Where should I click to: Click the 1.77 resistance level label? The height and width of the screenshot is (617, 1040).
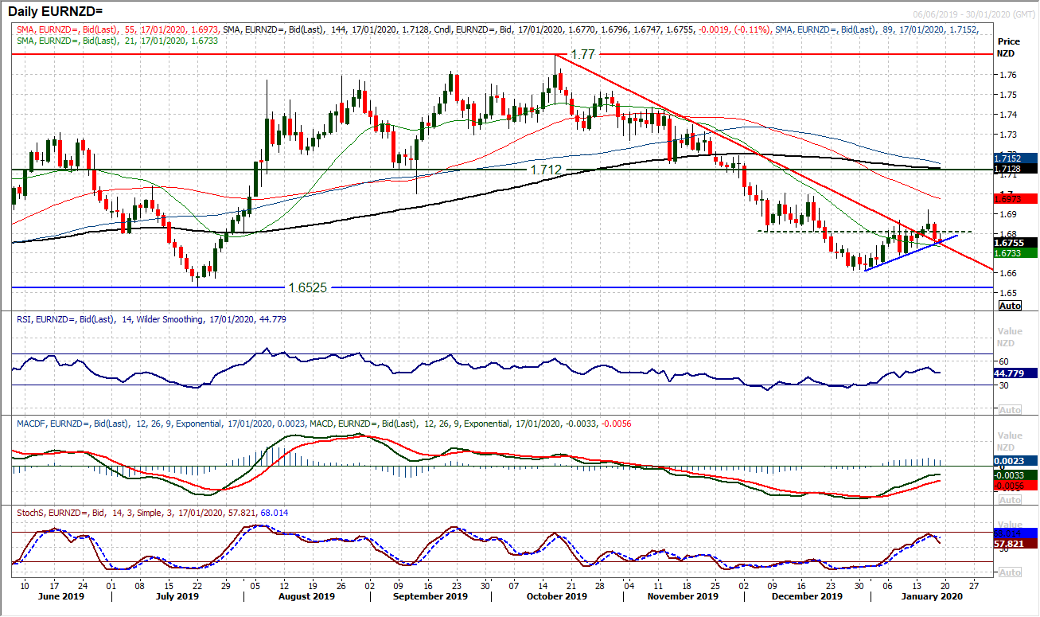(582, 56)
